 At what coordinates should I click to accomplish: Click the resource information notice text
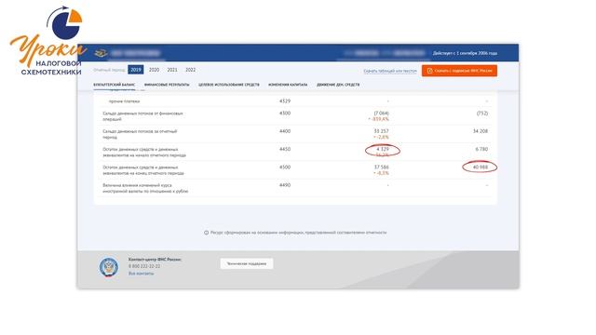(298, 233)
